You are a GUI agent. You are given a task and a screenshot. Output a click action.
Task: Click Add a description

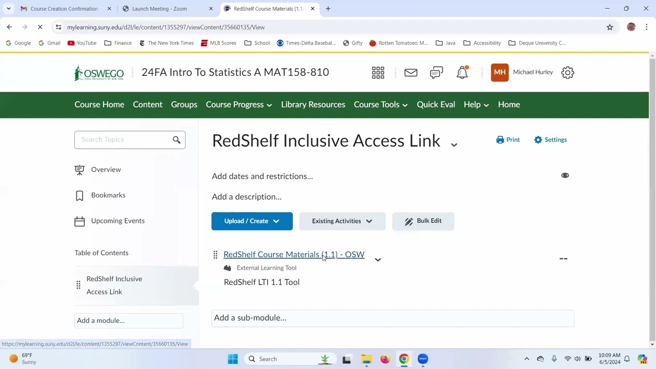coord(247,197)
